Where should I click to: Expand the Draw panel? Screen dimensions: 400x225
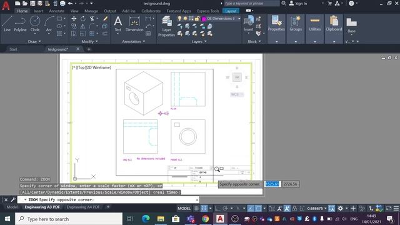point(34,41)
